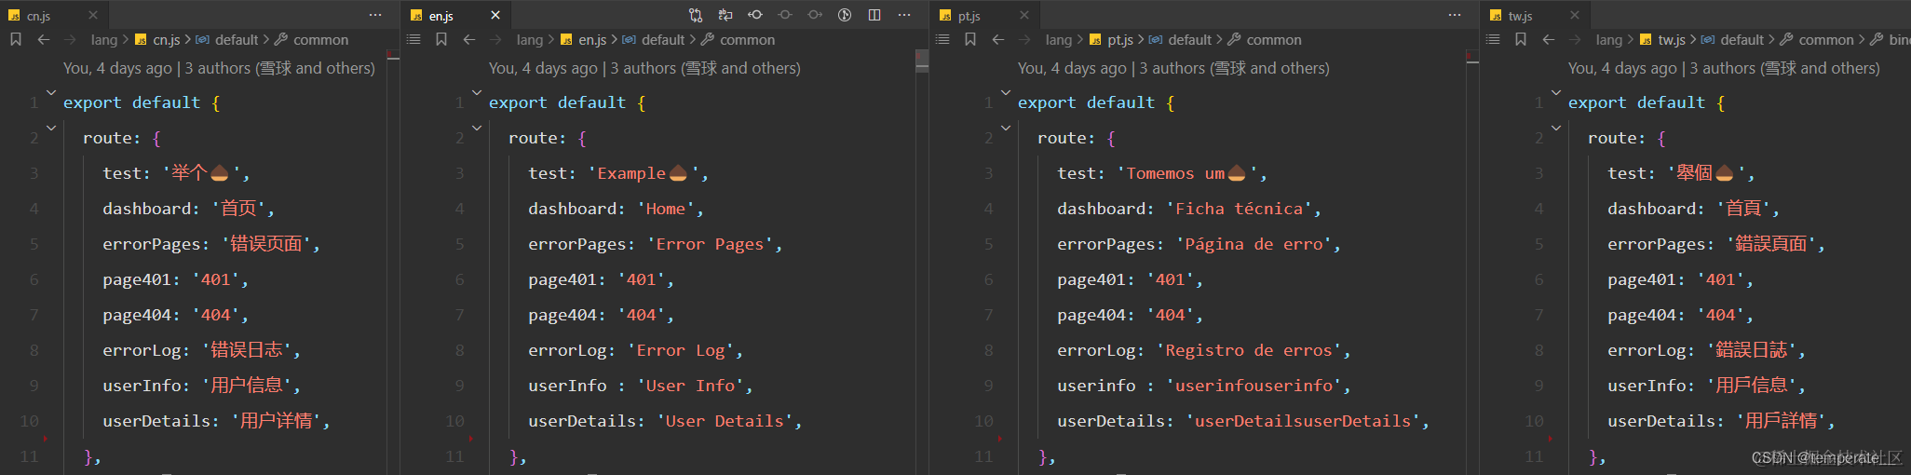Click bookmark list icon in pt.js editor
Viewport: 1911px width, 475px height.
(x=942, y=39)
